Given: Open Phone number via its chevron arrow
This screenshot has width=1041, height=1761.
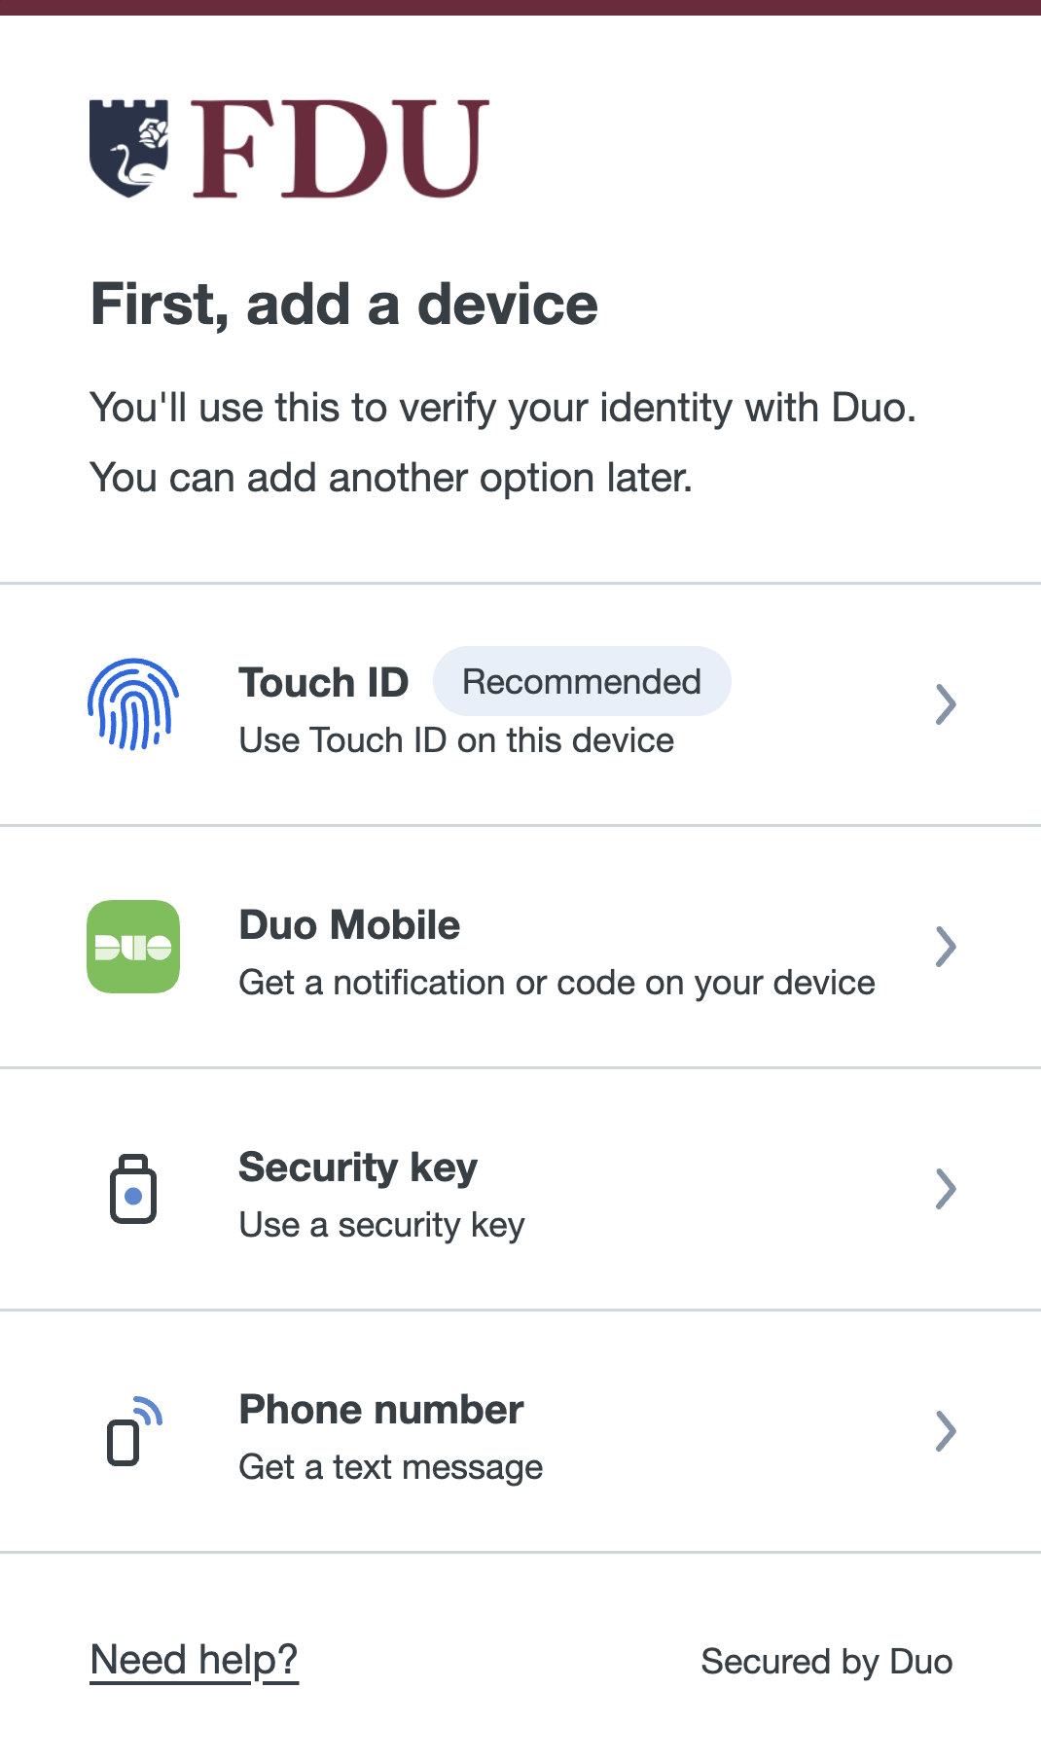Looking at the screenshot, I should [x=945, y=1430].
